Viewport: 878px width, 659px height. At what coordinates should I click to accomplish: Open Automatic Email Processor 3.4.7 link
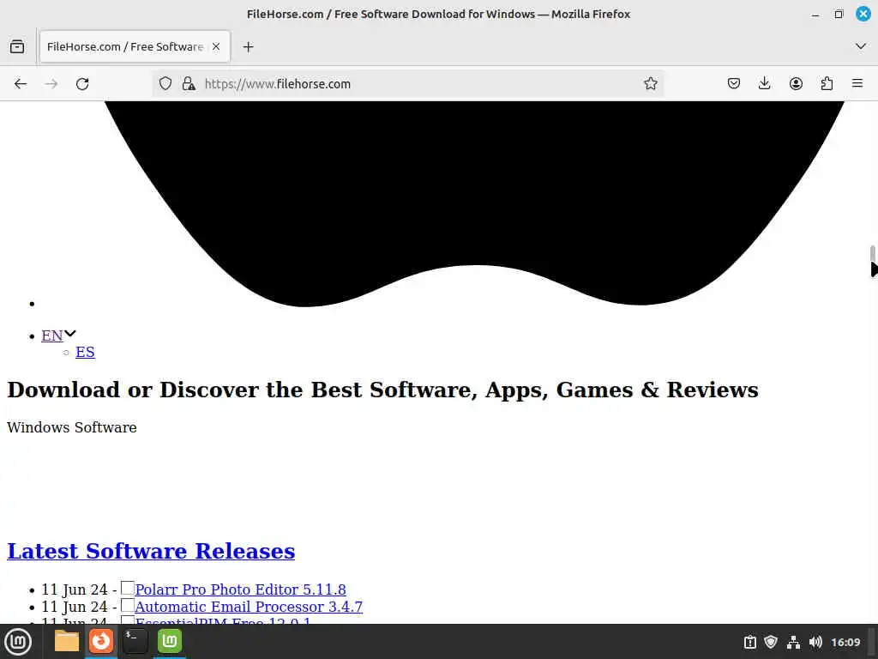249,607
